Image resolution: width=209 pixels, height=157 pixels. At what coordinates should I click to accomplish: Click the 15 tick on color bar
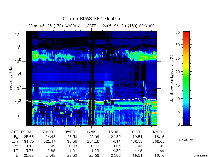pyautogui.click(x=178, y=85)
